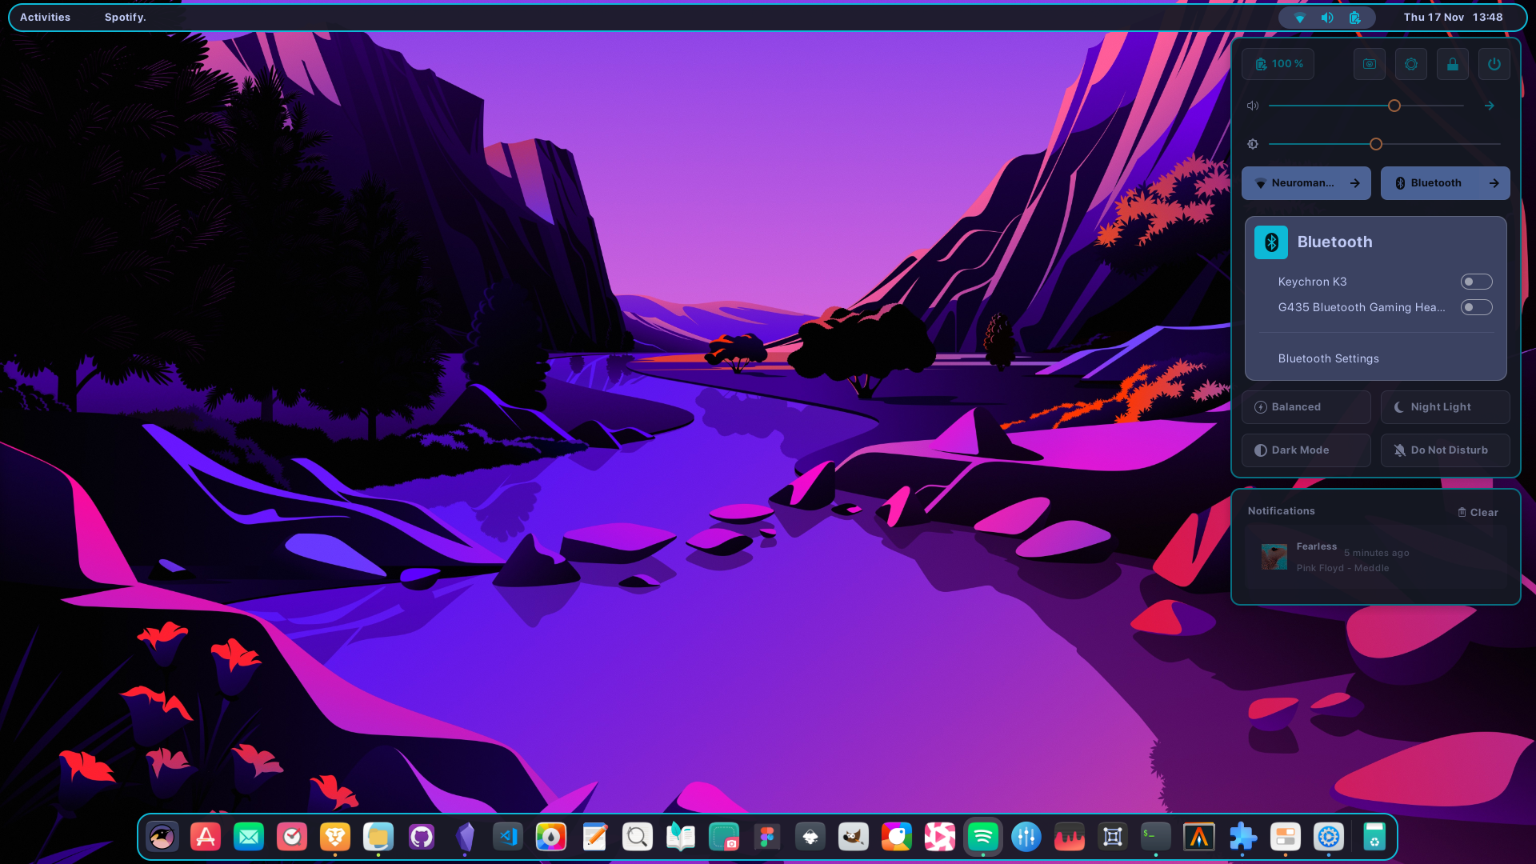
Task: Open the red waveform app in dock
Action: [1070, 837]
